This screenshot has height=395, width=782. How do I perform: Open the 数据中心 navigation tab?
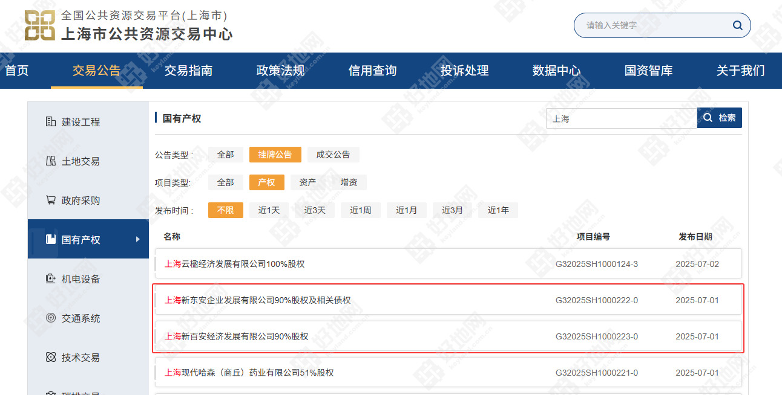(x=557, y=71)
